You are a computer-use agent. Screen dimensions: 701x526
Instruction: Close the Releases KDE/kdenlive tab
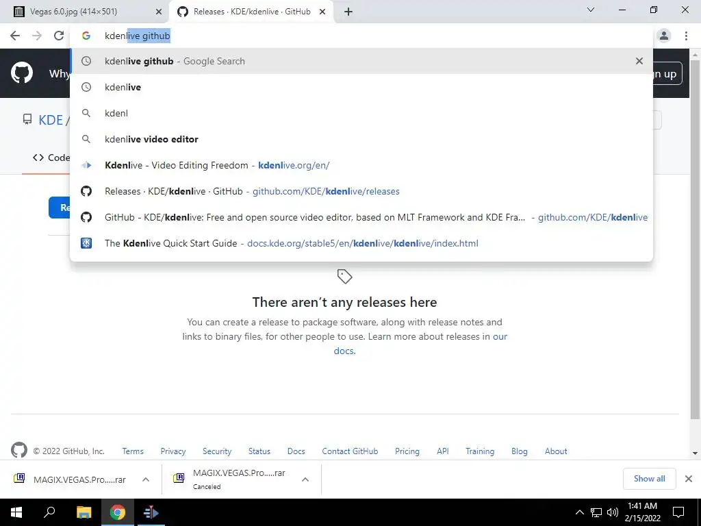click(322, 12)
